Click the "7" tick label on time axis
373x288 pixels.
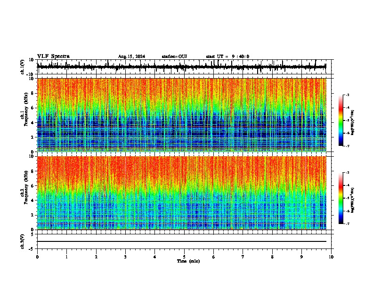coord(243,257)
